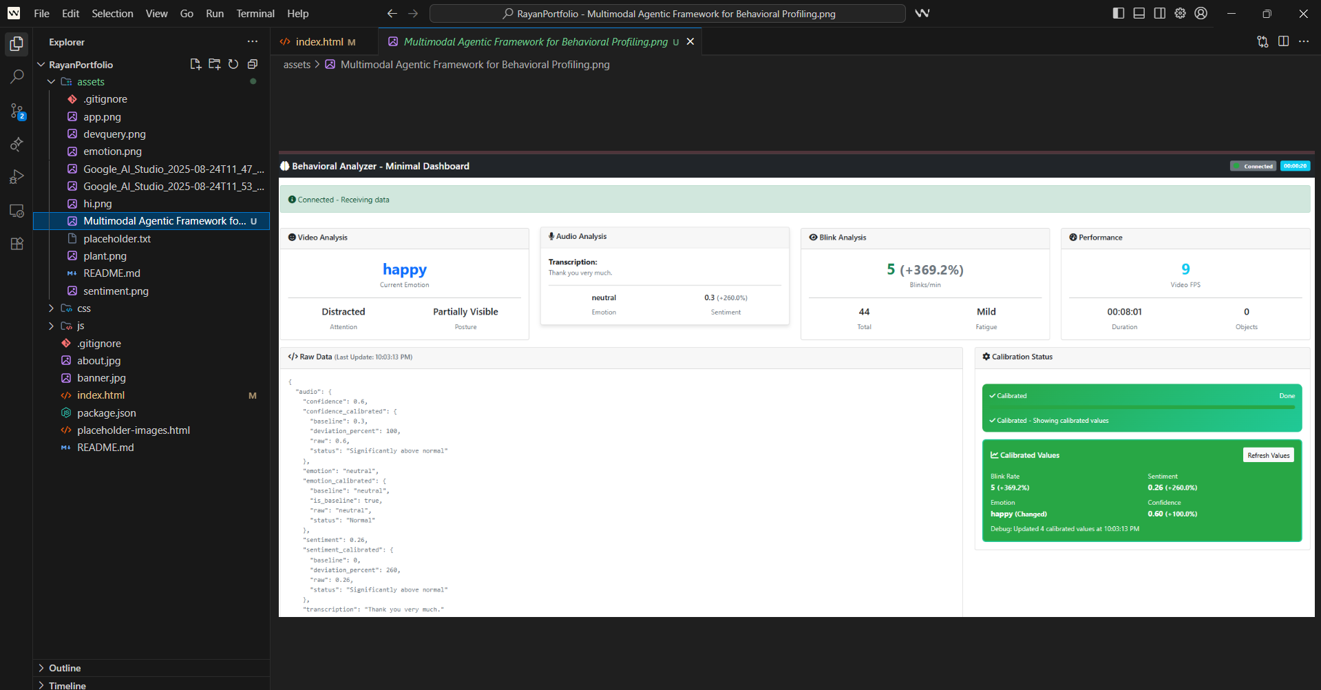Viewport: 1321px width, 690px height.
Task: Expand the Outline section
Action: coord(65,668)
